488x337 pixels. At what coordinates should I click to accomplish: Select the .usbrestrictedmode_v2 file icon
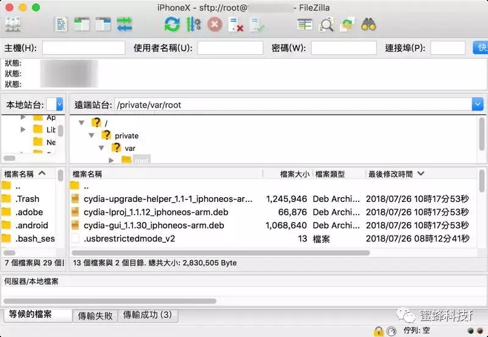[x=75, y=238]
